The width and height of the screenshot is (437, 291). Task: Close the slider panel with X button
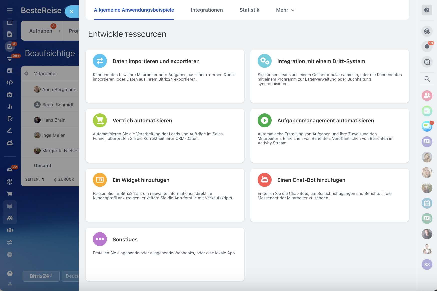tap(72, 12)
